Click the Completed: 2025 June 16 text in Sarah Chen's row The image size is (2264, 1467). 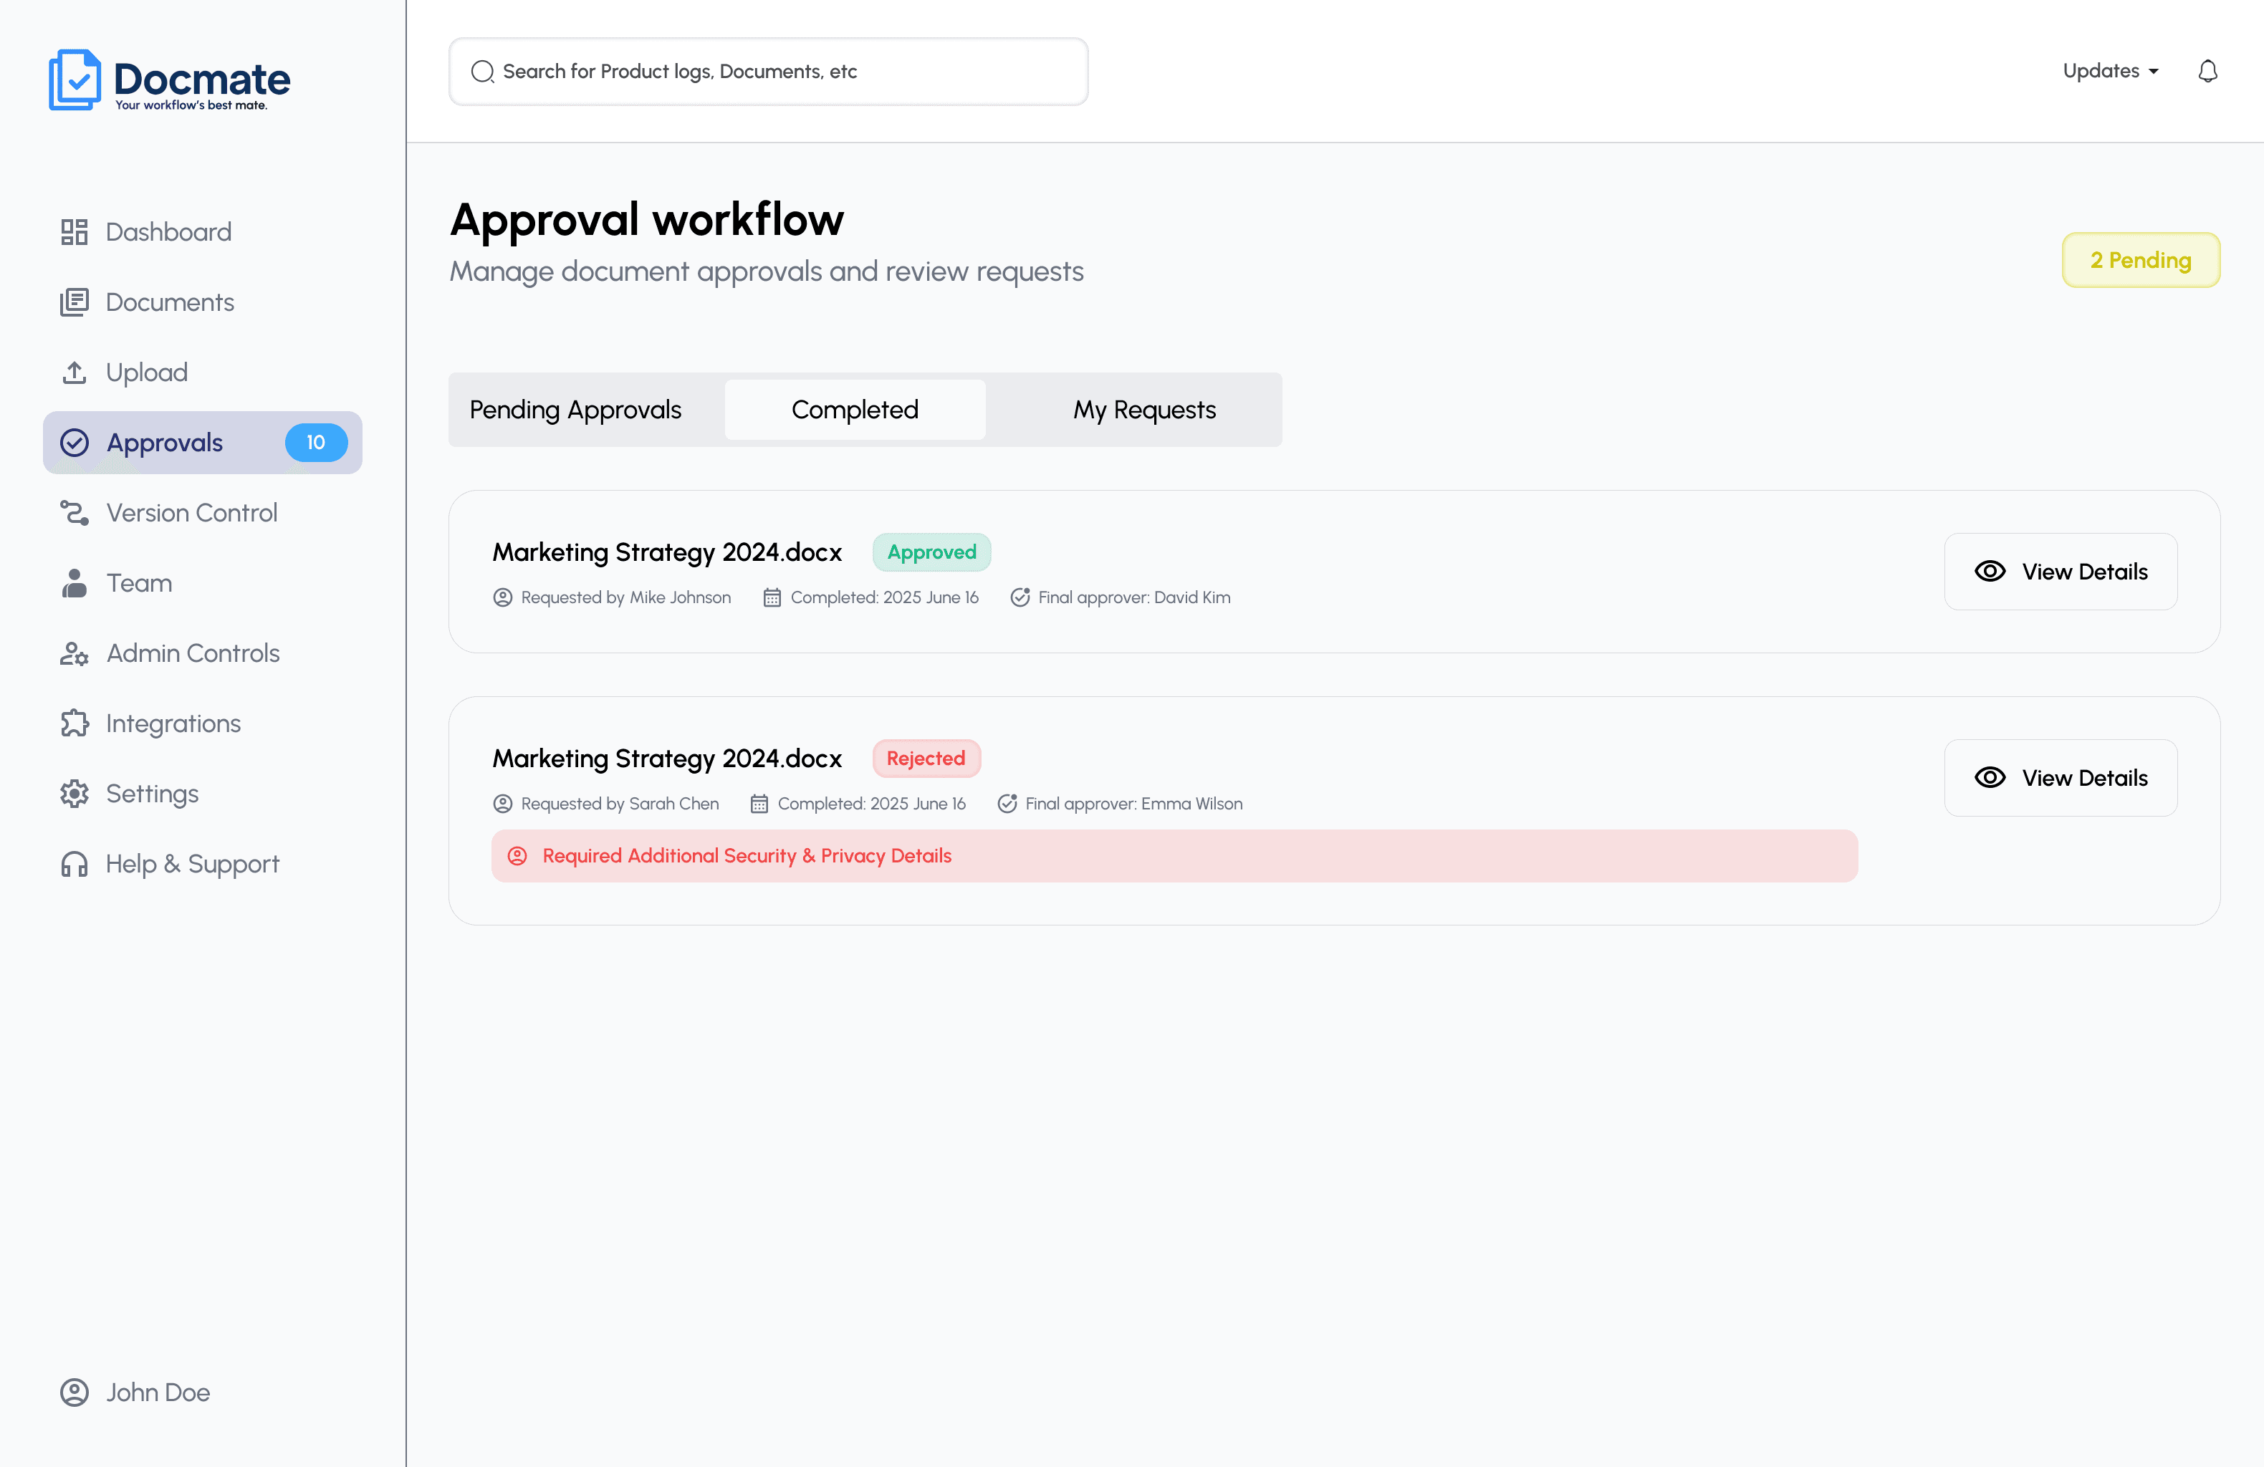(871, 804)
